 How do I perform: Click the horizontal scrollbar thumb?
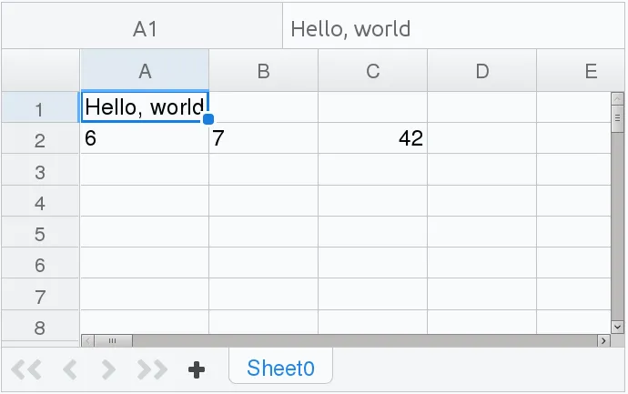click(x=113, y=340)
